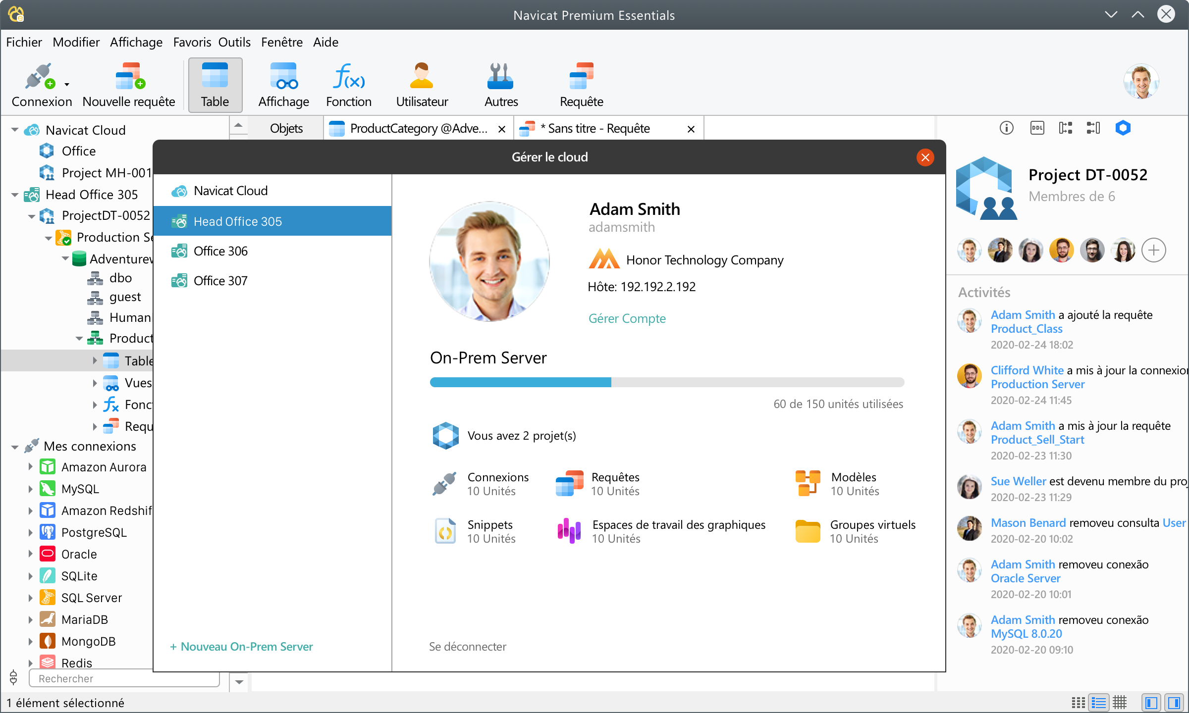Click Nouveau On-Prem Server link
This screenshot has height=713, width=1189.
pyautogui.click(x=241, y=647)
